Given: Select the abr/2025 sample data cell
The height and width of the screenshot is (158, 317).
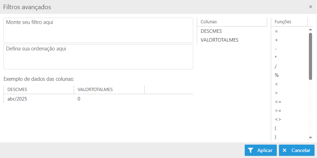Looking at the screenshot, I should click(x=17, y=99).
